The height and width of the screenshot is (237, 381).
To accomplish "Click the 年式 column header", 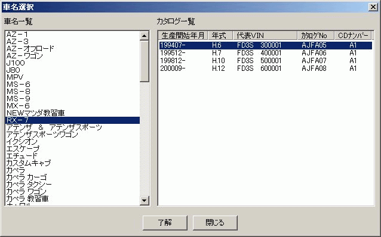I will 220,36.
